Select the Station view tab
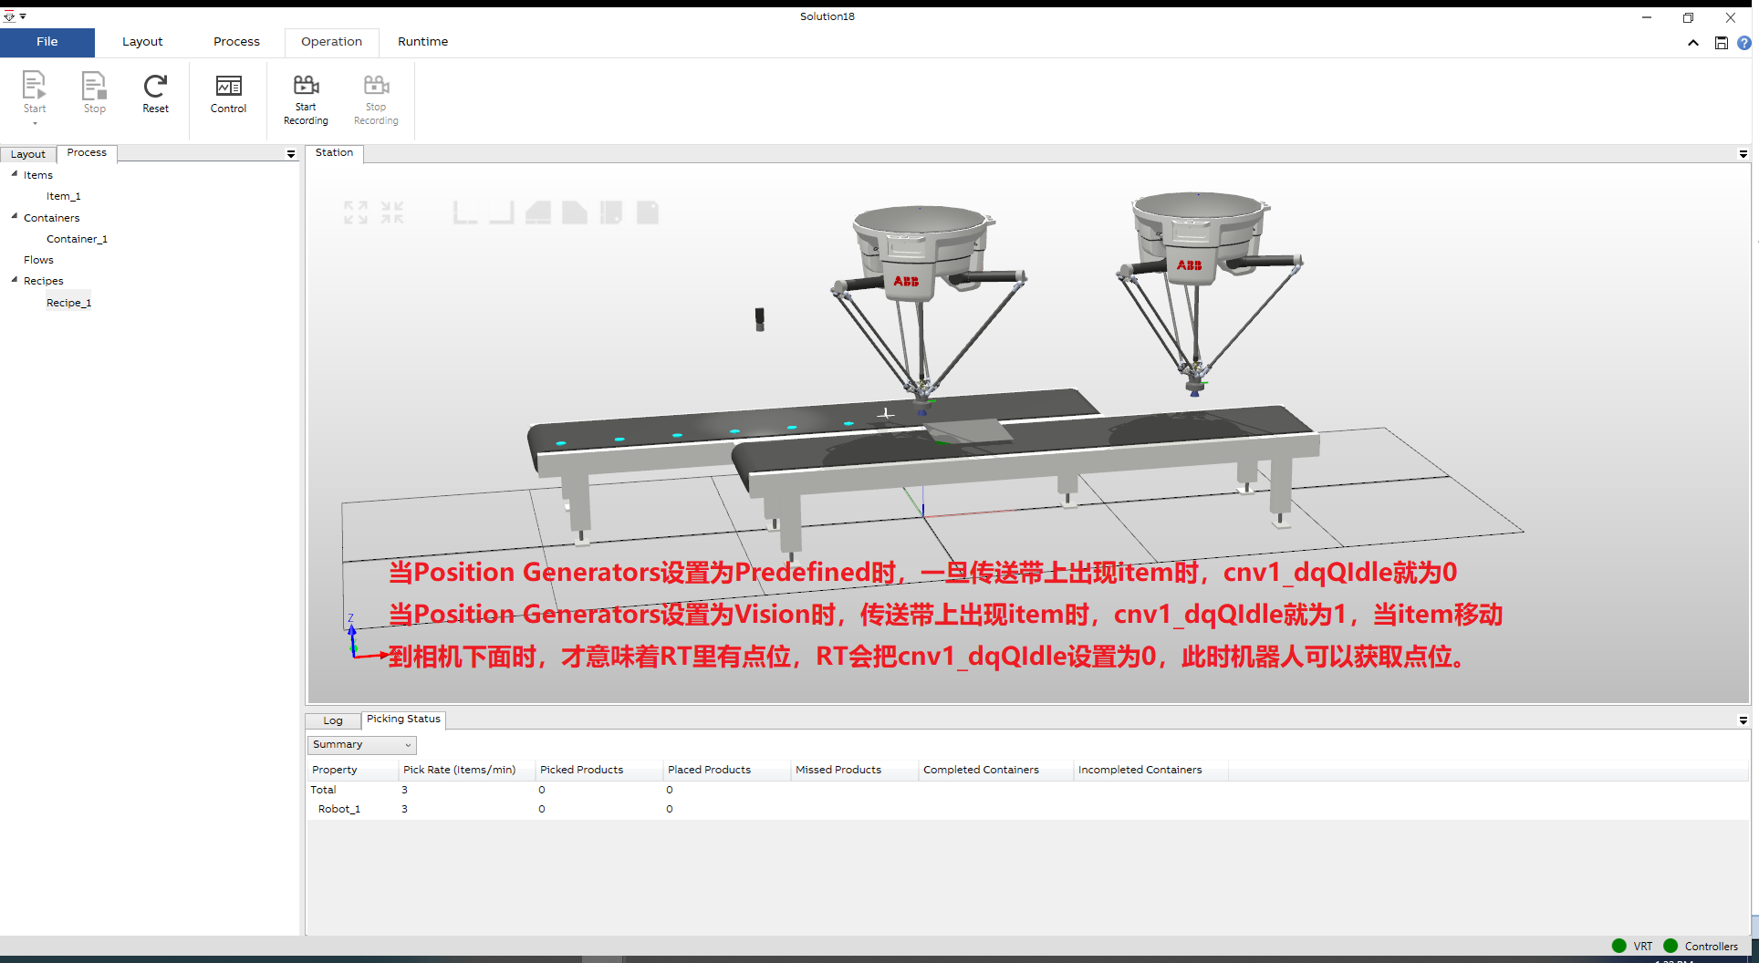Viewport: 1759px width, 963px height. tap(334, 153)
